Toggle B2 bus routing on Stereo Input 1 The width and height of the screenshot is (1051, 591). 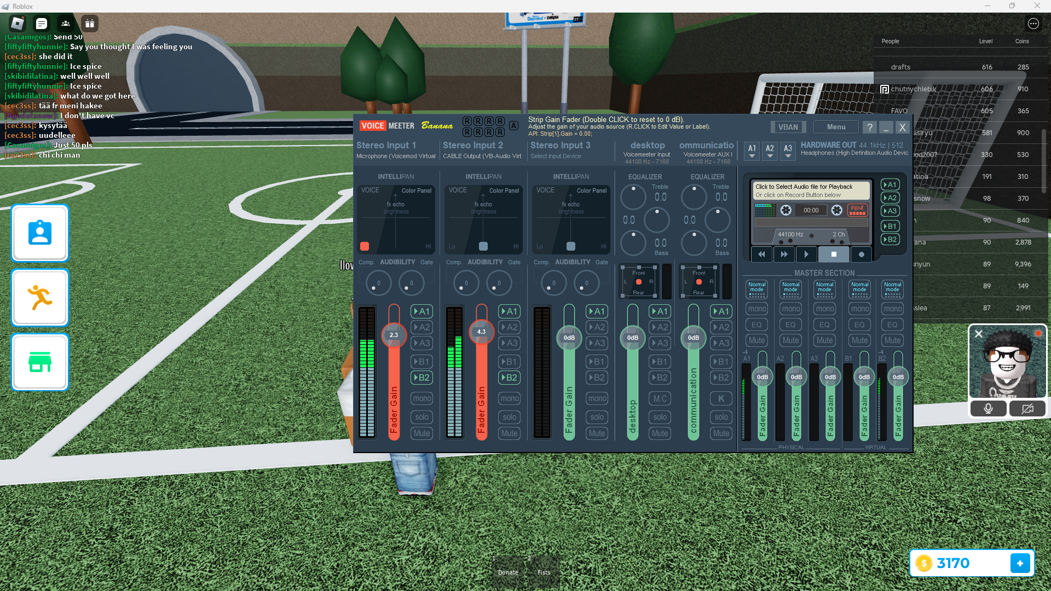click(421, 378)
